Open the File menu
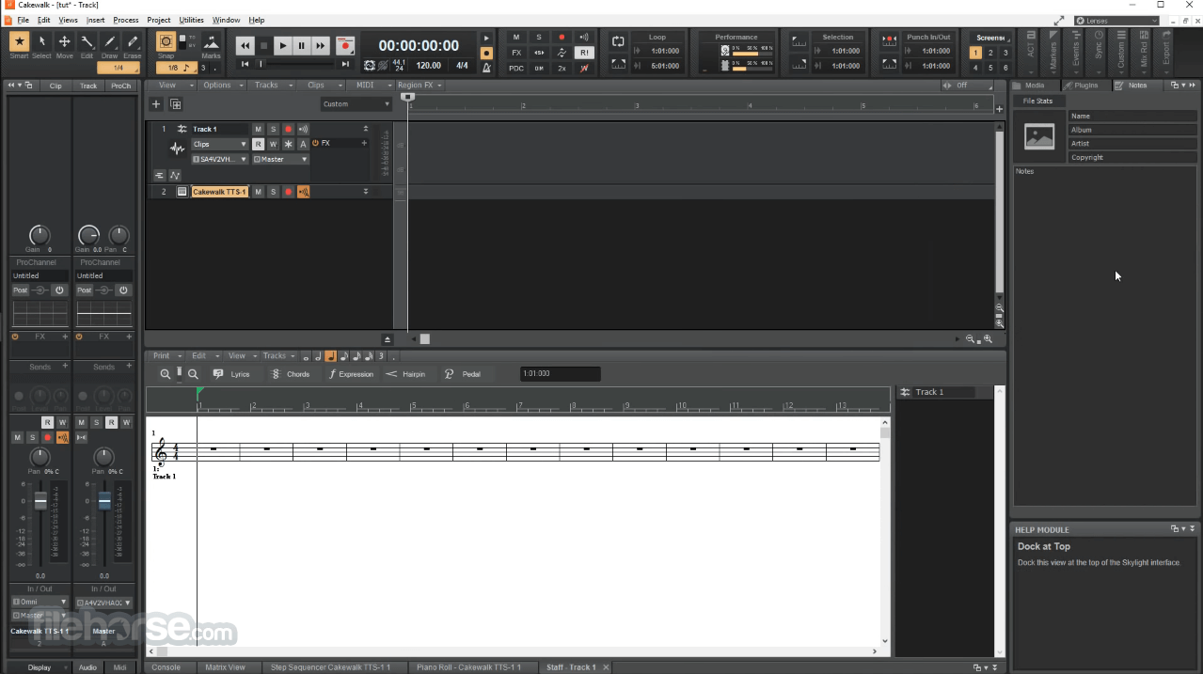The image size is (1203, 674). tap(23, 20)
